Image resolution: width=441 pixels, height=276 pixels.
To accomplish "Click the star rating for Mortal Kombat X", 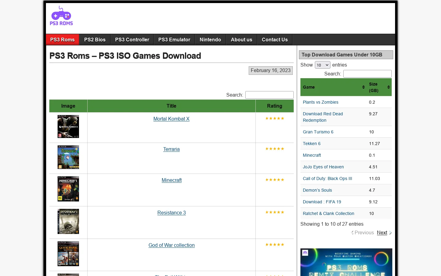I will (275, 118).
